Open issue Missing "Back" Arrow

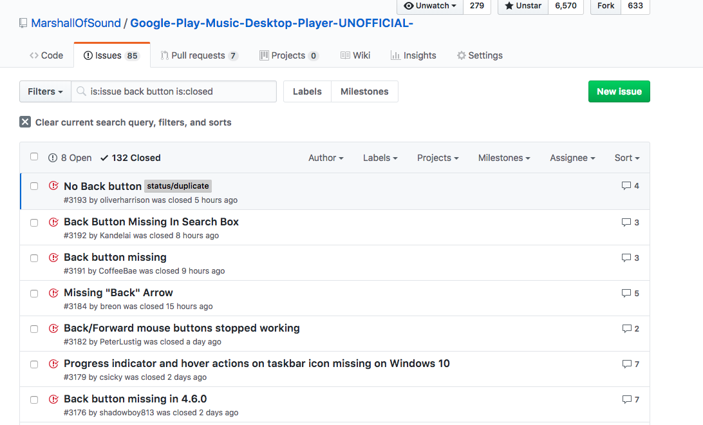click(118, 293)
